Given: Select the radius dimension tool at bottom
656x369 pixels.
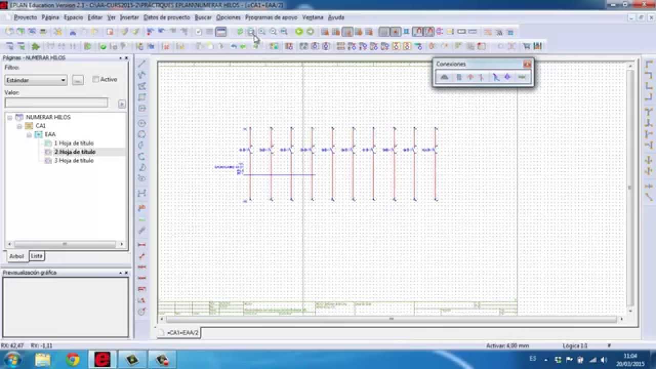Looking at the screenshot, I should click(142, 312).
